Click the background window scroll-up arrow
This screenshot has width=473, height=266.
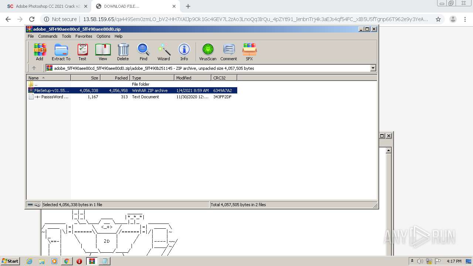388,150
